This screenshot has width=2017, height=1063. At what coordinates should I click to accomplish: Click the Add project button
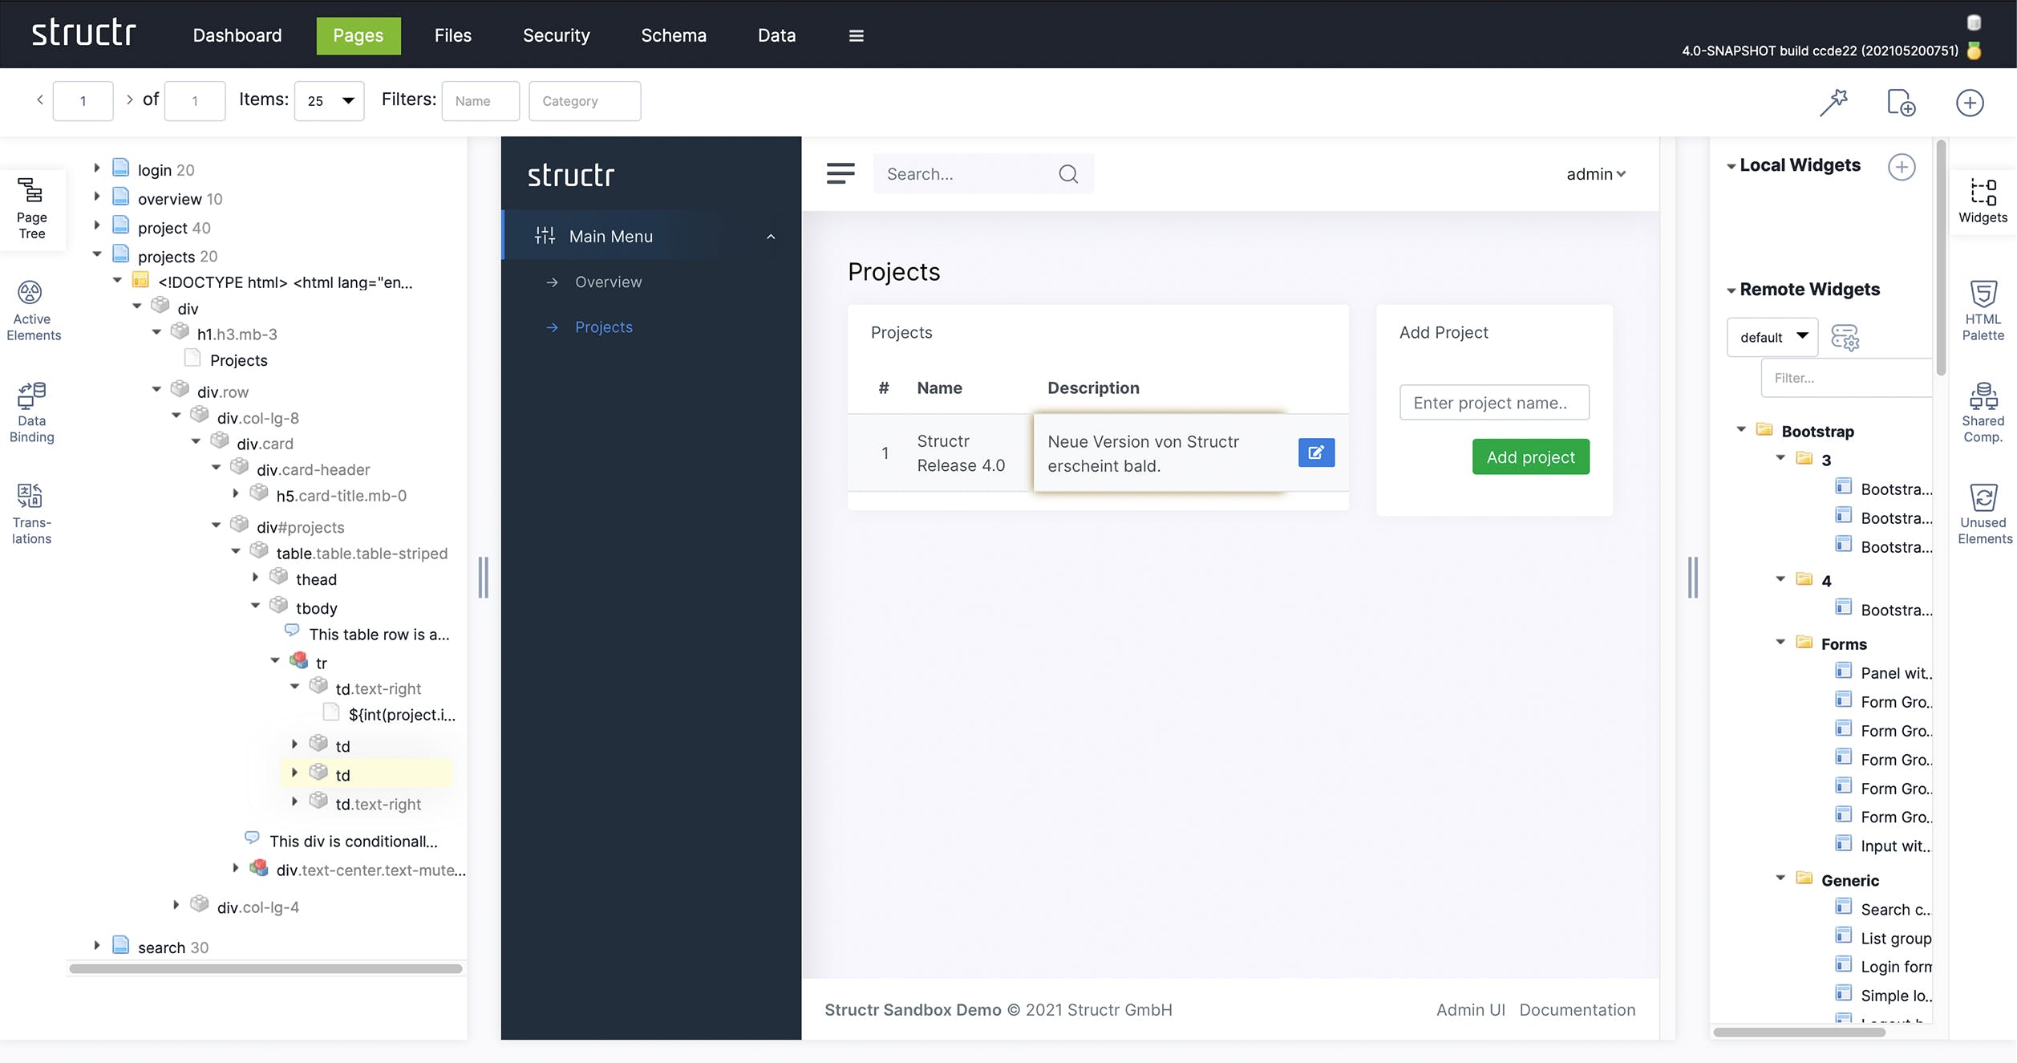[x=1530, y=456]
